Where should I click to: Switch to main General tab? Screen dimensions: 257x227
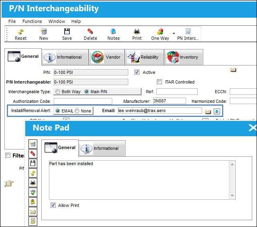tap(23, 57)
